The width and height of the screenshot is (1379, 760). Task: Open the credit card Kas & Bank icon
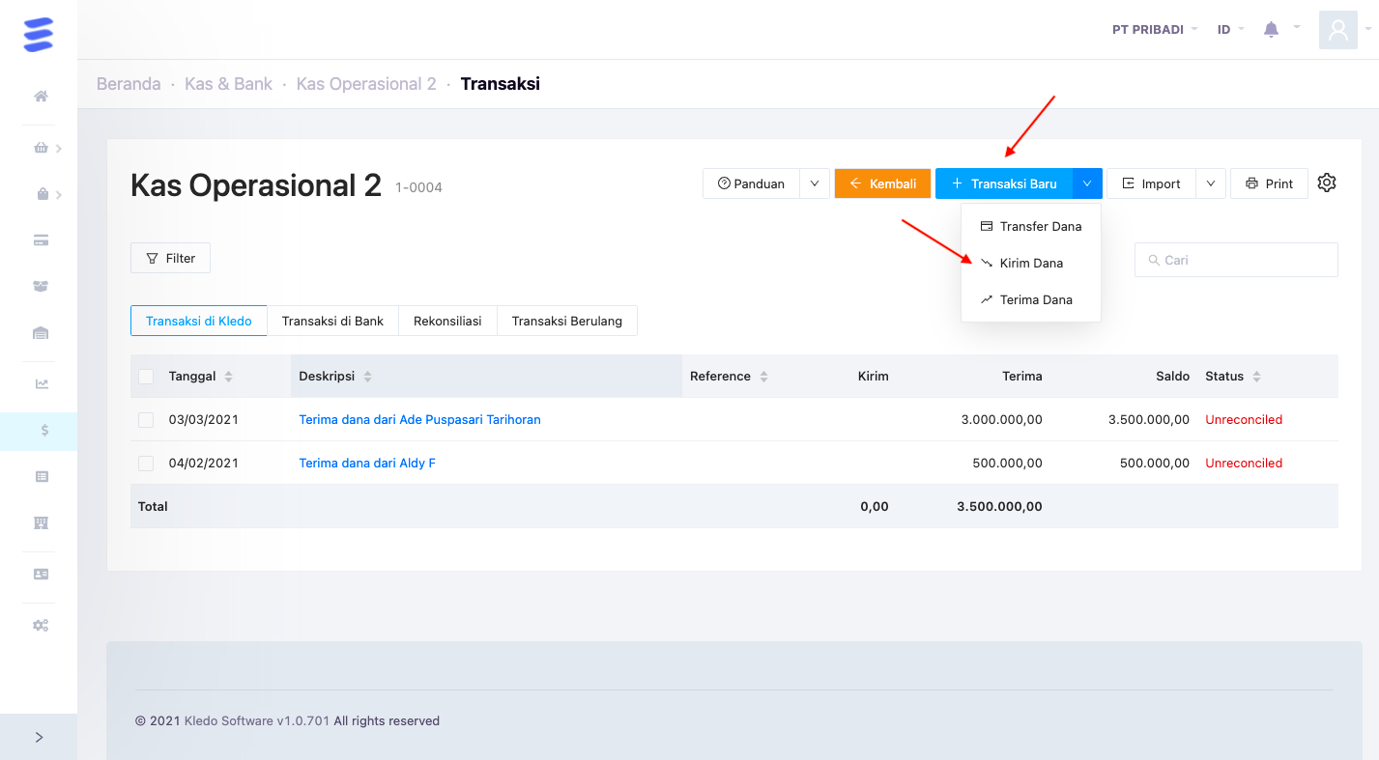pos(40,239)
